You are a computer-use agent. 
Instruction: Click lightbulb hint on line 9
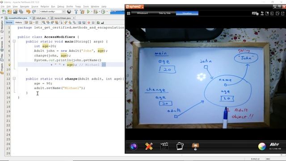click(x=9, y=64)
